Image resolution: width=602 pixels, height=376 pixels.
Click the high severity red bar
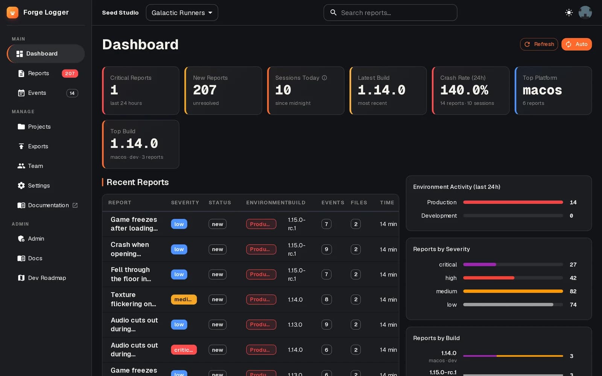click(x=488, y=278)
